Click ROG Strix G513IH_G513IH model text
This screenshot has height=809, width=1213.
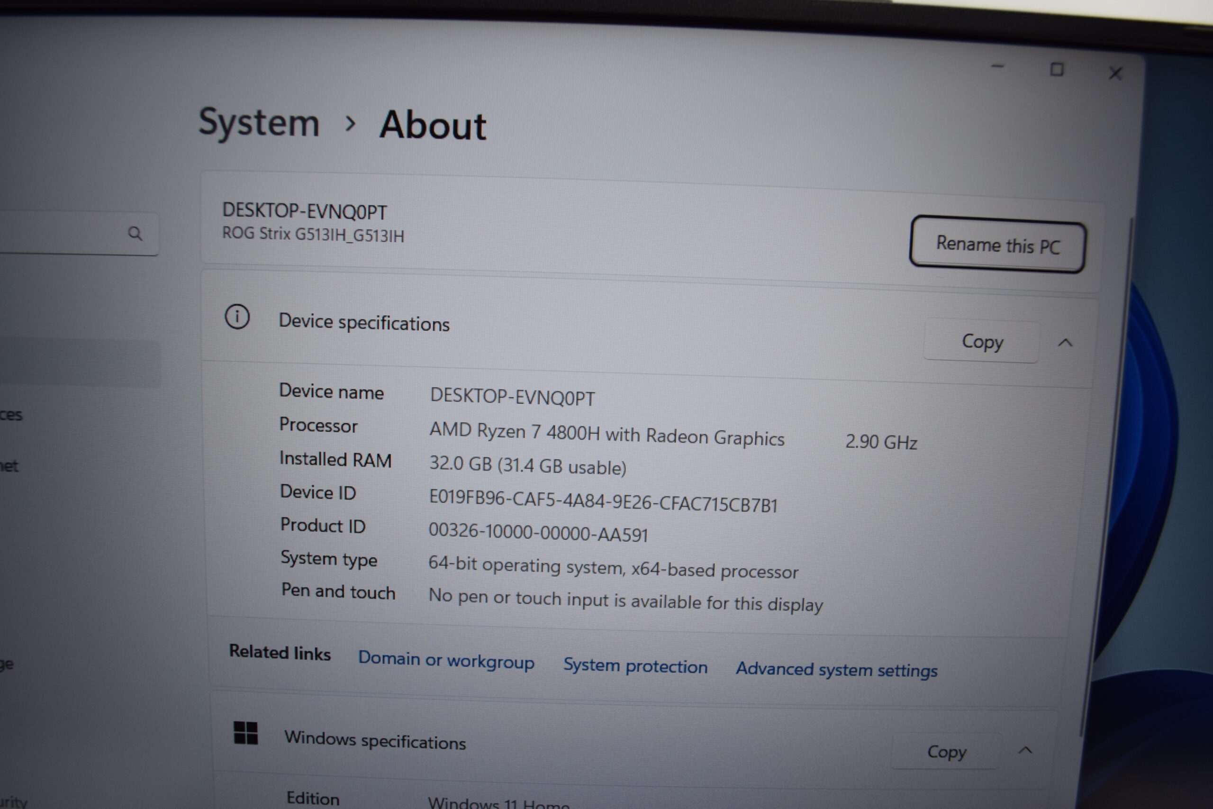313,234
